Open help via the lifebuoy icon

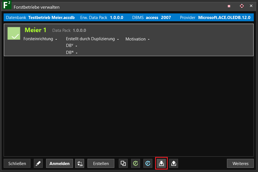tap(242, 6)
